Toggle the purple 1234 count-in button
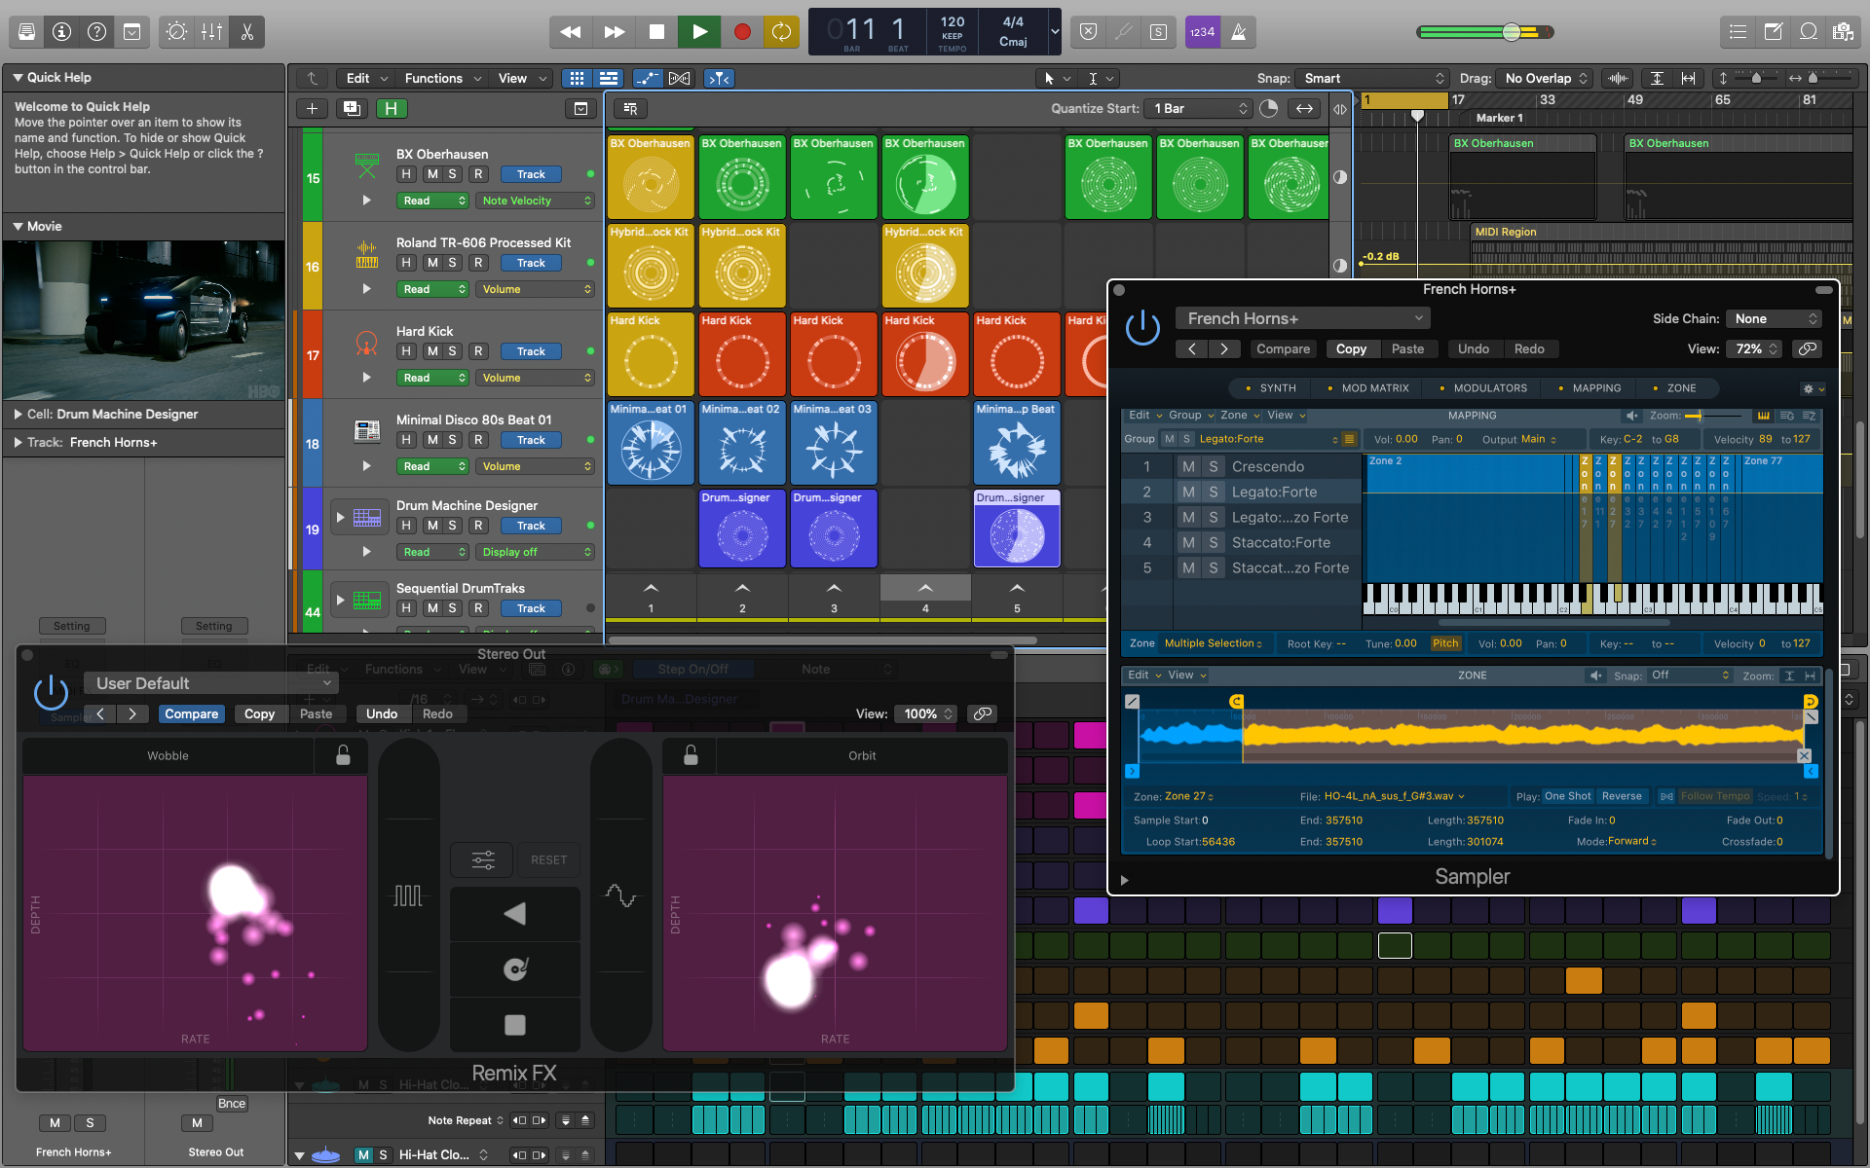Image resolution: width=1870 pixels, height=1168 pixels. tap(1202, 32)
